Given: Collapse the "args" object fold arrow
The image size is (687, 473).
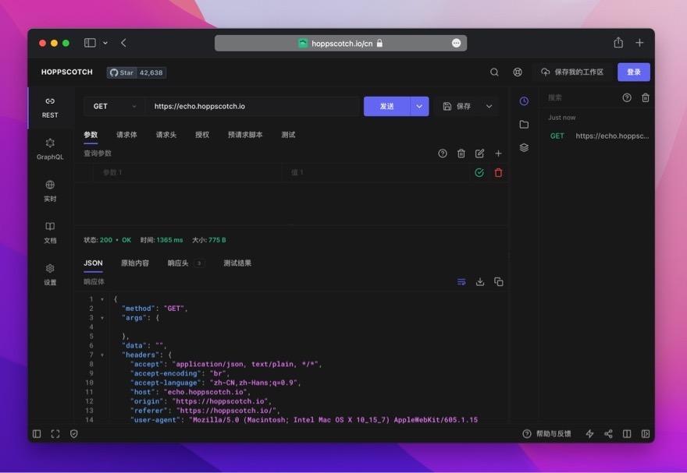Looking at the screenshot, I should (x=102, y=318).
